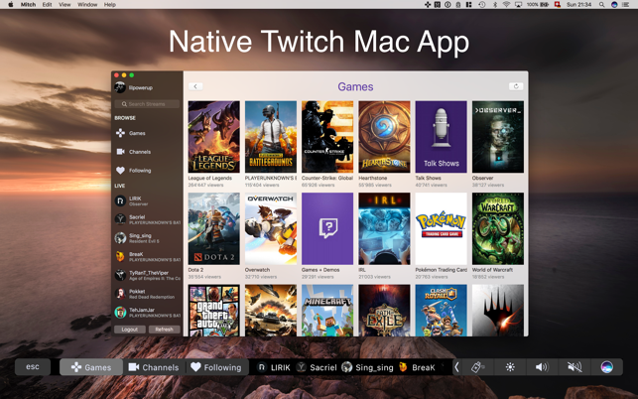Open Sacriel live stream in sidebar

point(147,219)
